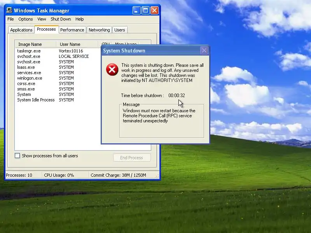Image resolution: width=311 pixels, height=233 pixels.
Task: Click the Task Manager title bar icon
Action: [x=9, y=10]
